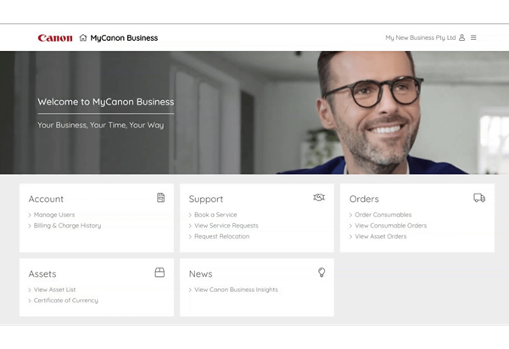
Task: Select Book a Service
Action: (x=215, y=215)
